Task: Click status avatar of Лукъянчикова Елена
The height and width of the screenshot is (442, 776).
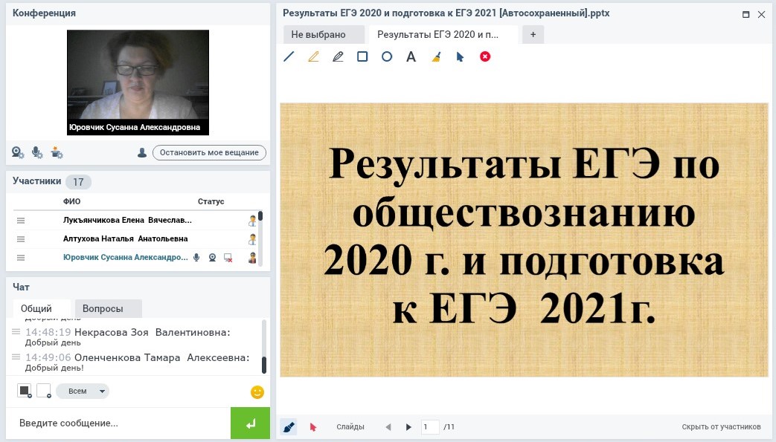Action: click(x=252, y=221)
